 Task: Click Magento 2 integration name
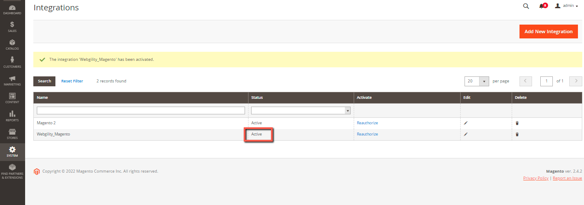coord(46,123)
